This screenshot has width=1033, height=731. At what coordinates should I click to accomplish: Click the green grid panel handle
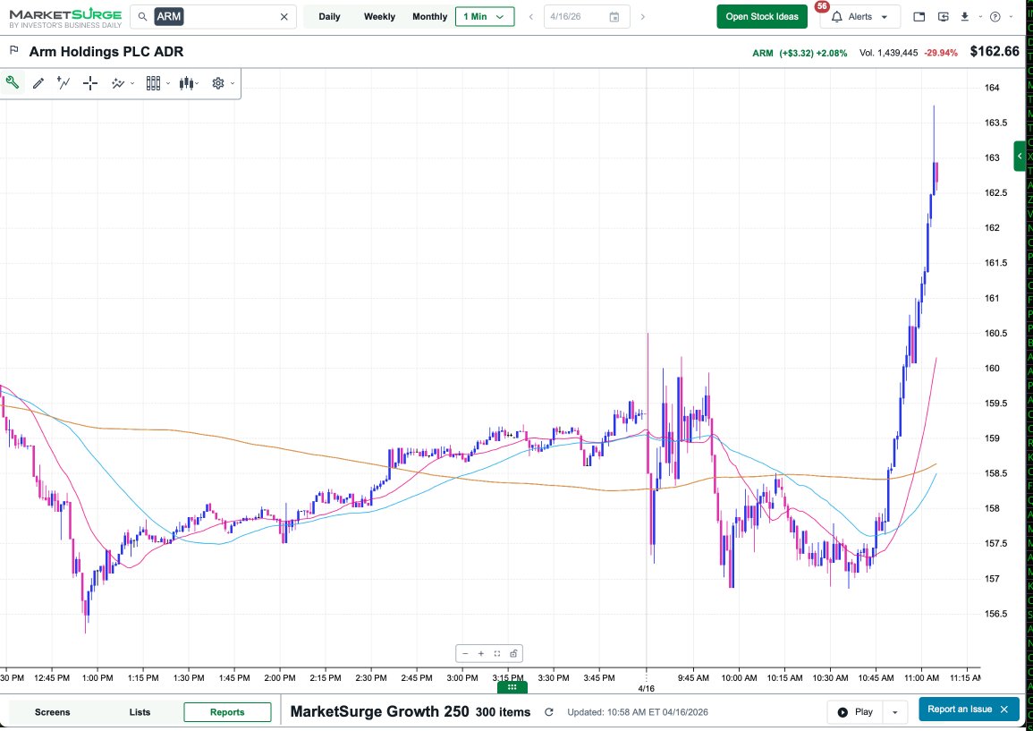(512, 687)
